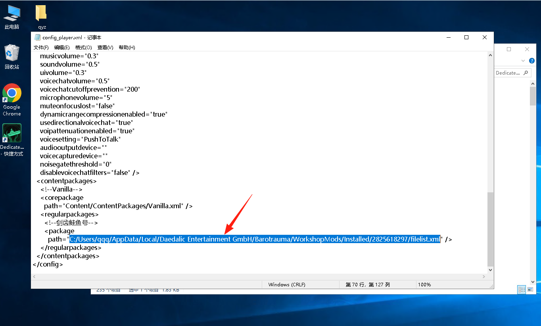Click the Notepad horizontal scrollbar right arrow
541x326 pixels.
(x=484, y=276)
